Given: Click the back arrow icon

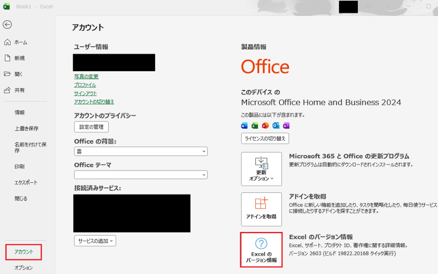Looking at the screenshot, I should (x=7, y=25).
